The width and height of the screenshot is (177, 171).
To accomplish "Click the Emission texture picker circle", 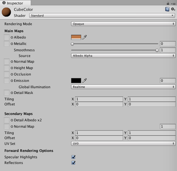I will (12, 81).
